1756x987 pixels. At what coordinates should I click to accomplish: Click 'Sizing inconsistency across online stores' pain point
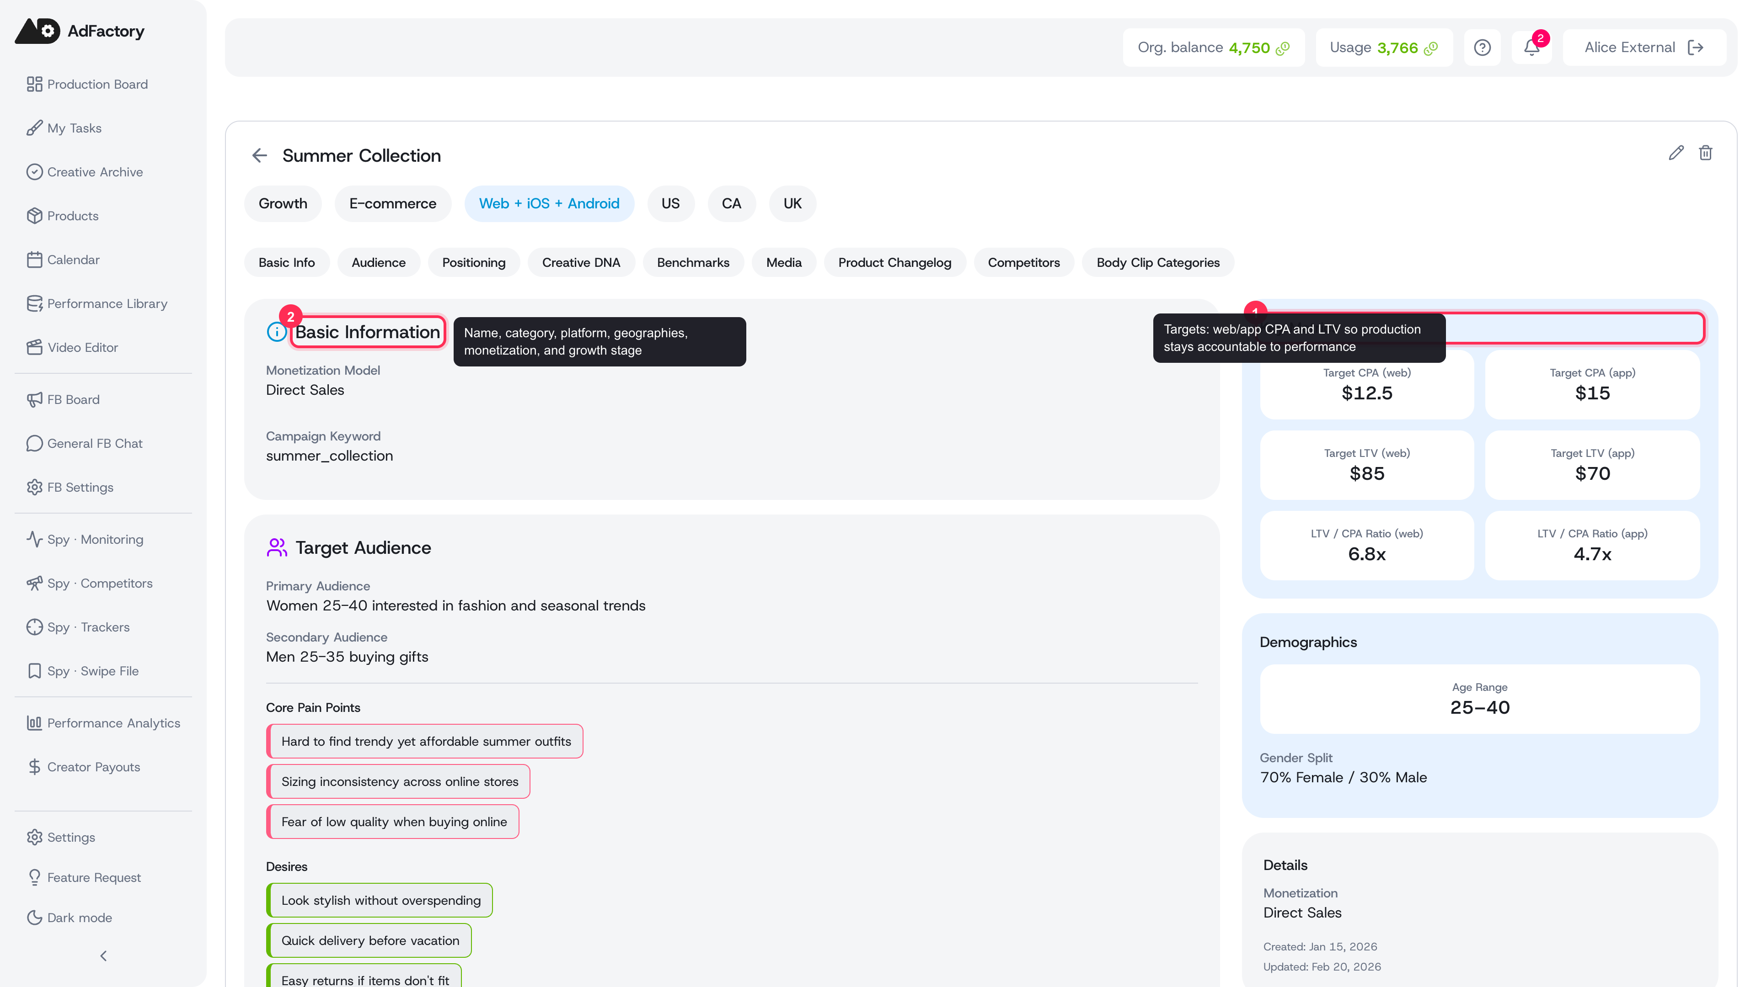(x=398, y=781)
